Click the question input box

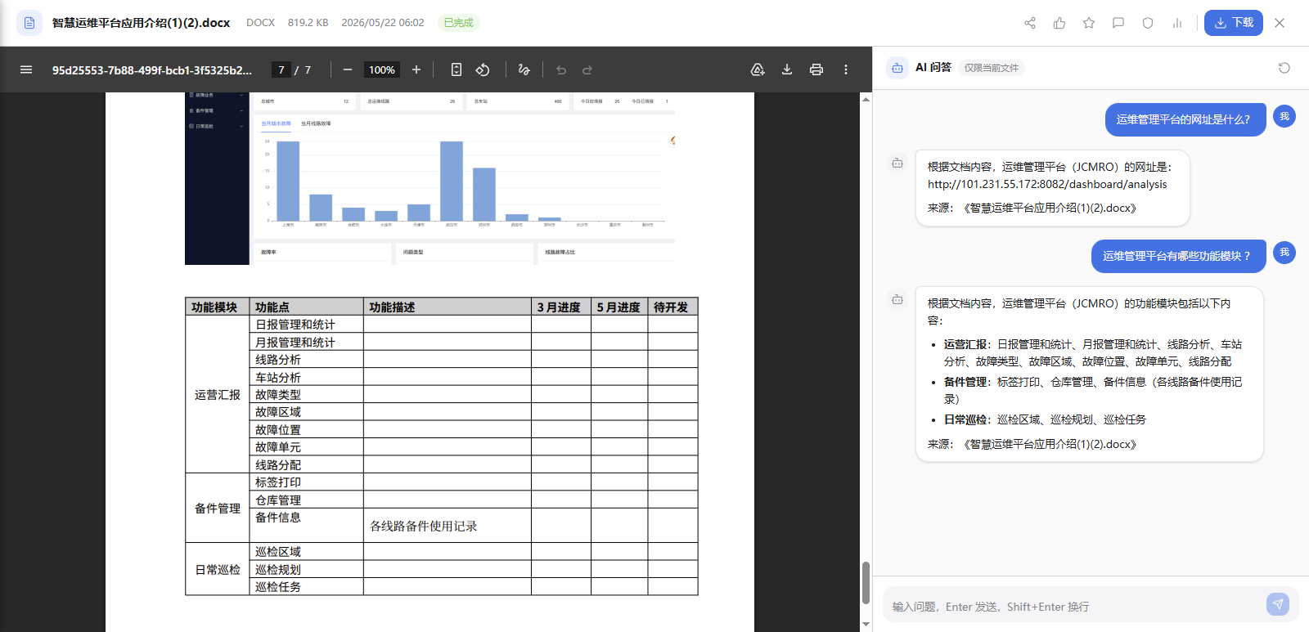click(1072, 606)
